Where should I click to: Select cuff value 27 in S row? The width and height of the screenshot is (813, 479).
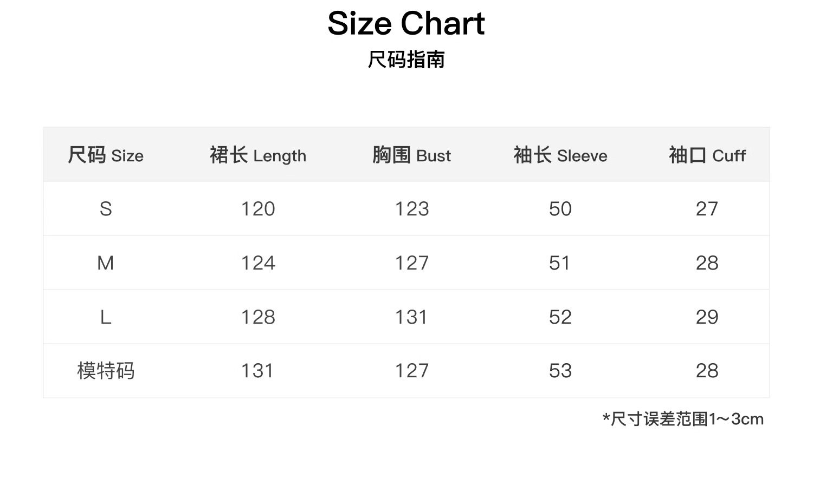click(x=707, y=209)
